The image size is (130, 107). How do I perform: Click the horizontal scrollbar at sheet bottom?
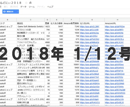pyautogui.click(x=23, y=106)
